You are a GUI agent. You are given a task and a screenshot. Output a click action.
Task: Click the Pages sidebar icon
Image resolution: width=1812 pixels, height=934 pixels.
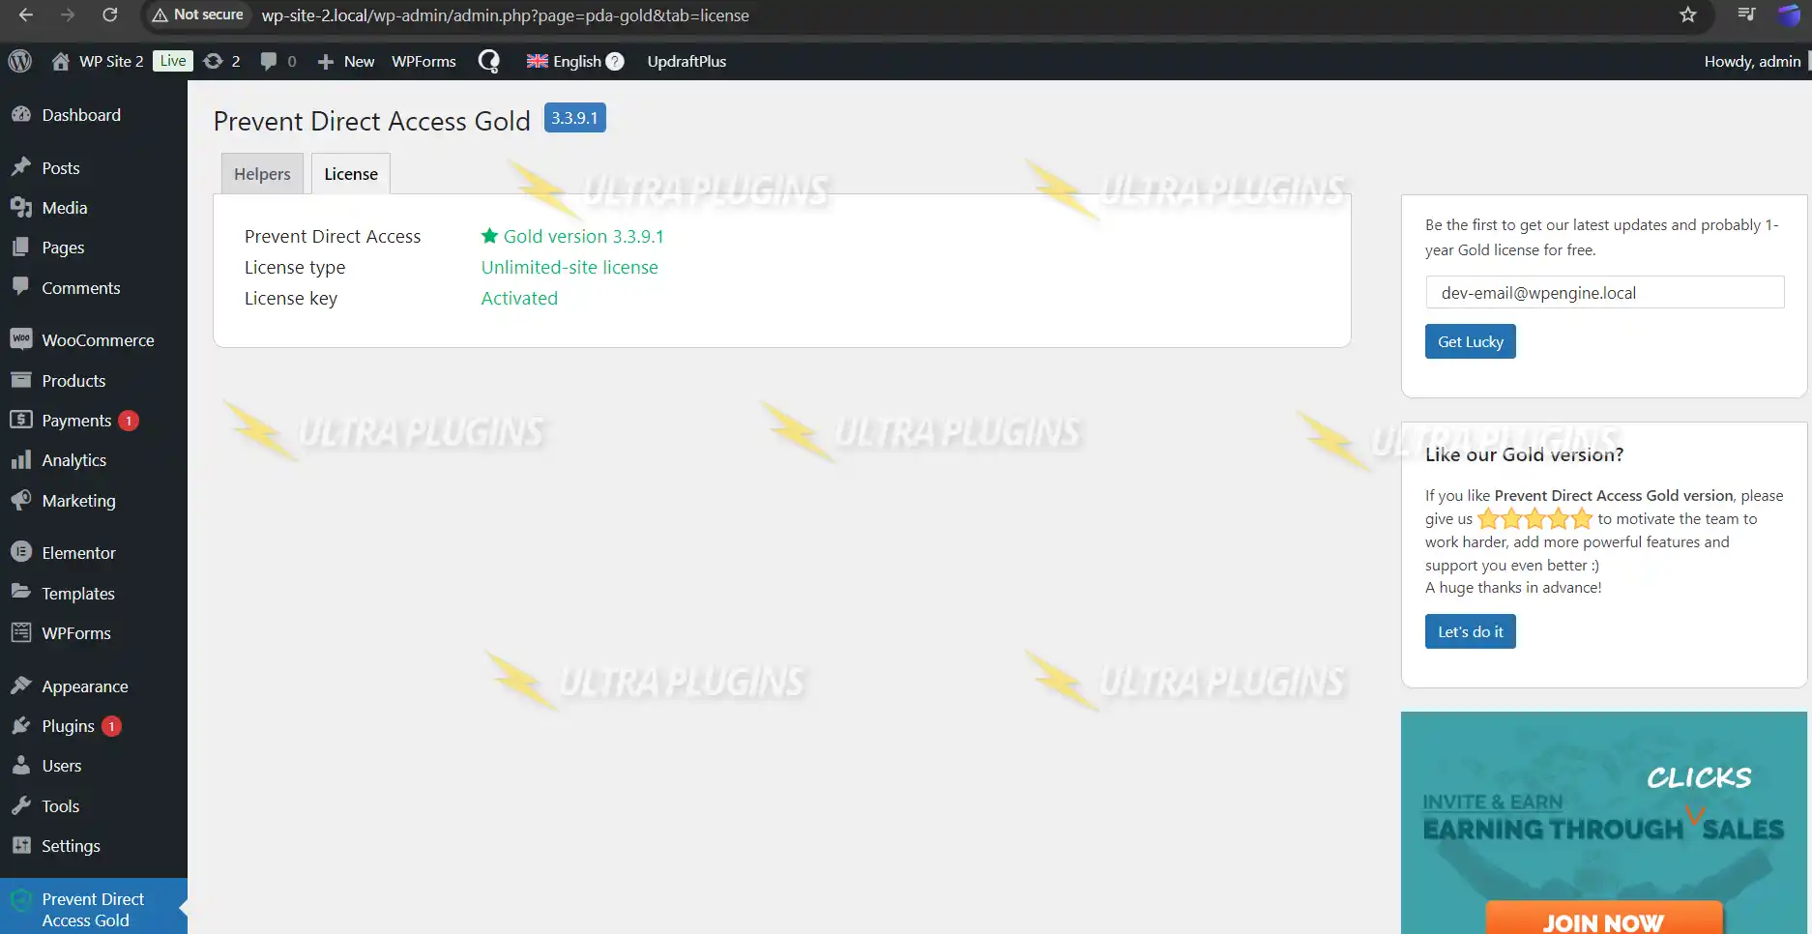coord(21,247)
